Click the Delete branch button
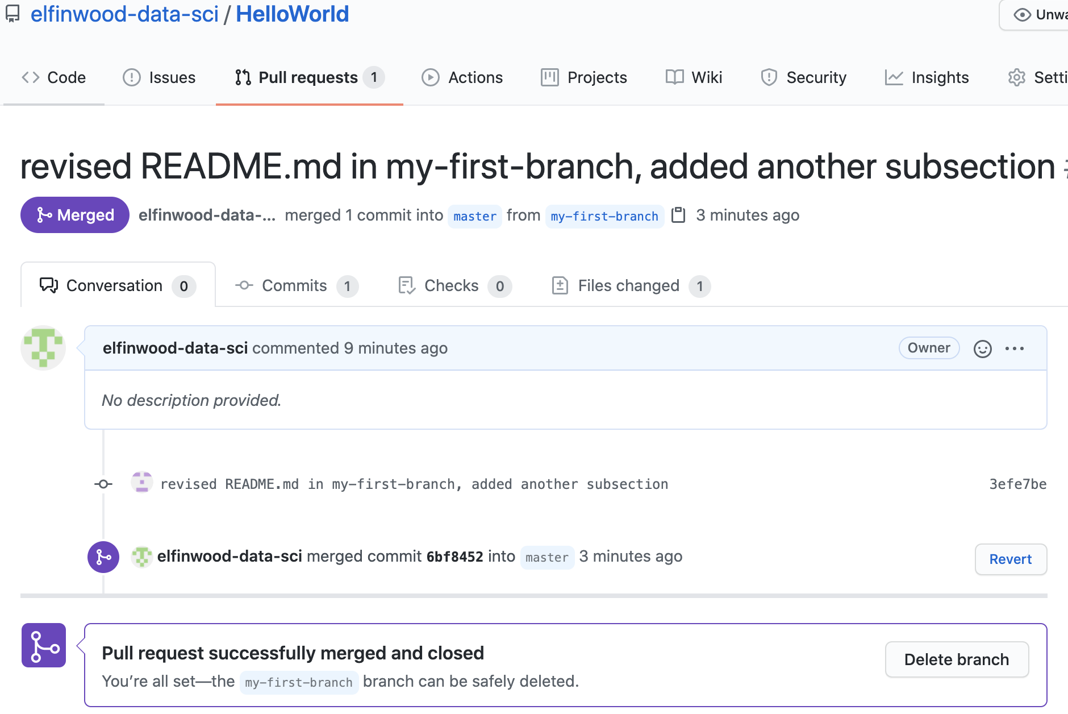Image resolution: width=1068 pixels, height=714 pixels. point(956,659)
